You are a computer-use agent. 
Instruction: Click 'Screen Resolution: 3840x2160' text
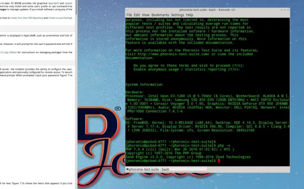coord(226,130)
